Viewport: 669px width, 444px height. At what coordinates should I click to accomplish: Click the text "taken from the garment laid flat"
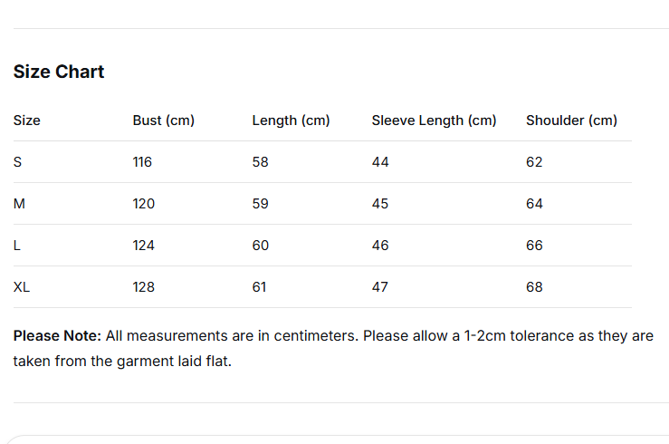click(122, 362)
